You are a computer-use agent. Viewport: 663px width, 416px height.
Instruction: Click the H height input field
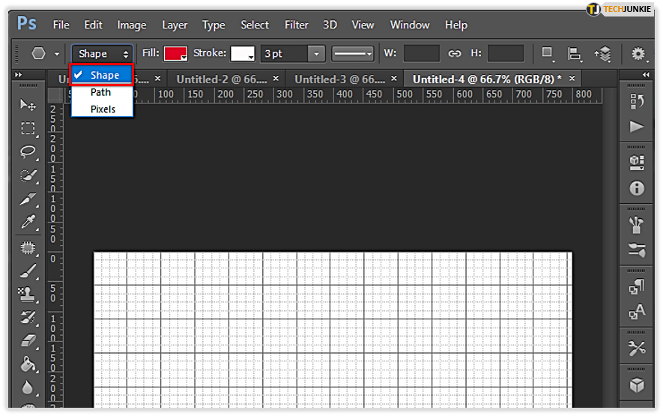click(505, 54)
